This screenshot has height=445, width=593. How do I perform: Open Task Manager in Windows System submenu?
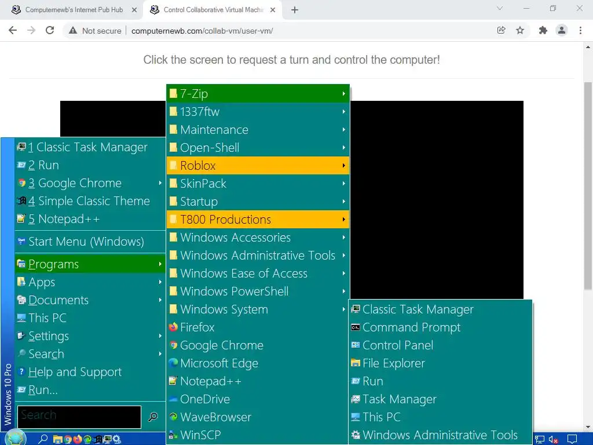click(x=440, y=399)
